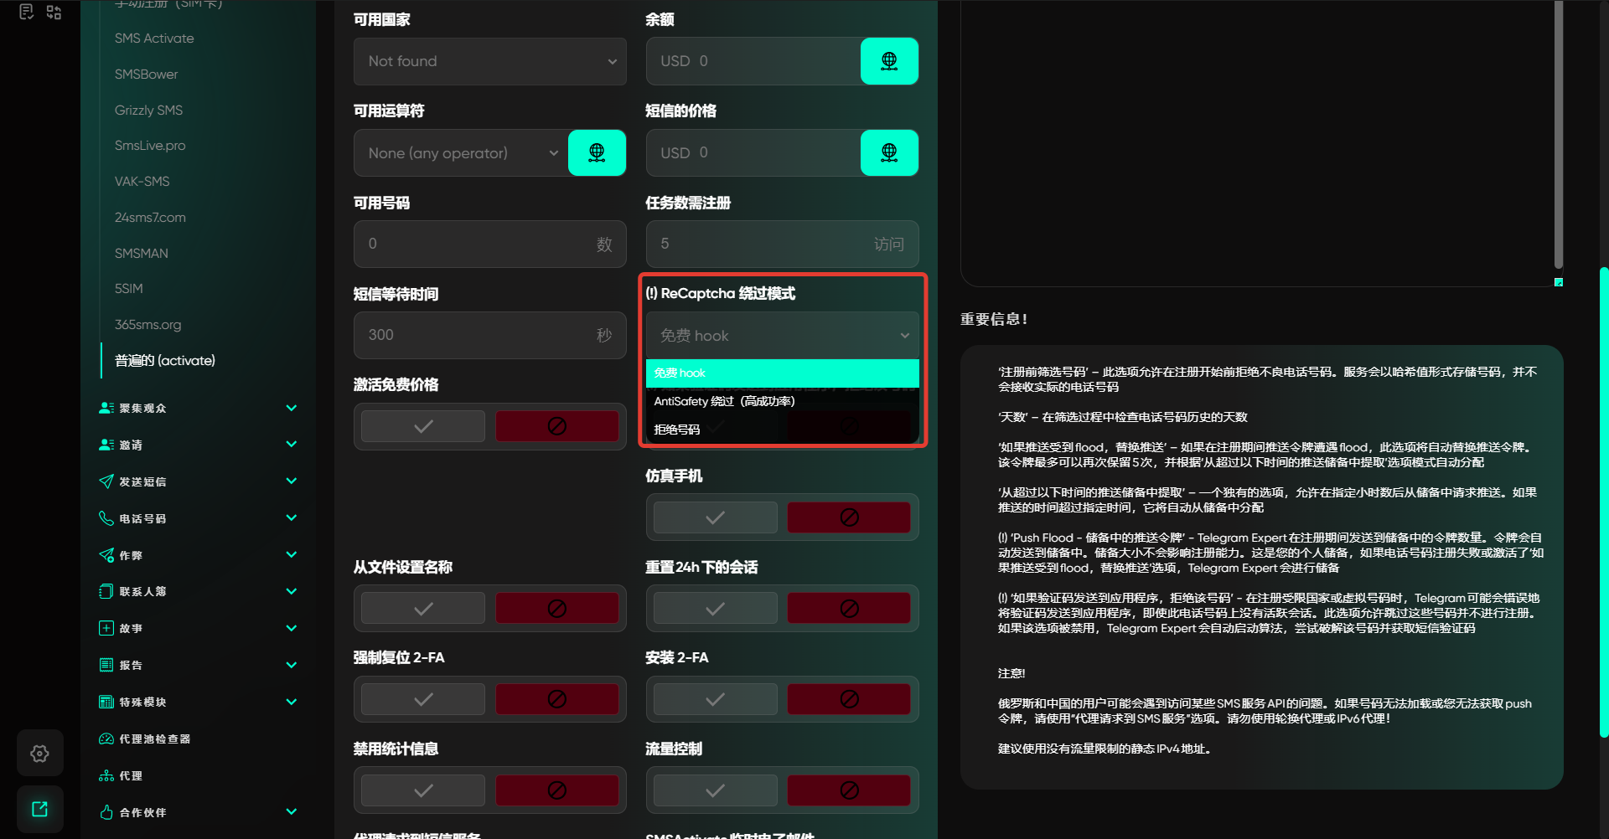Open the Grizzly SMS service page
This screenshot has width=1609, height=839.
tap(148, 110)
